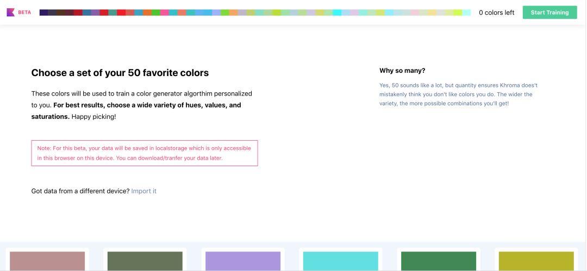Image resolution: width=587 pixels, height=271 pixels.
Task: Click the 'Got data from a different device?' text
Action: tap(80, 191)
